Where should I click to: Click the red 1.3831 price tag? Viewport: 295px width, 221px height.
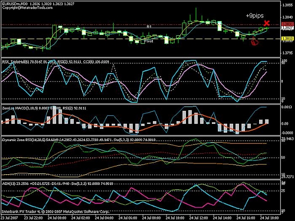click(x=287, y=24)
